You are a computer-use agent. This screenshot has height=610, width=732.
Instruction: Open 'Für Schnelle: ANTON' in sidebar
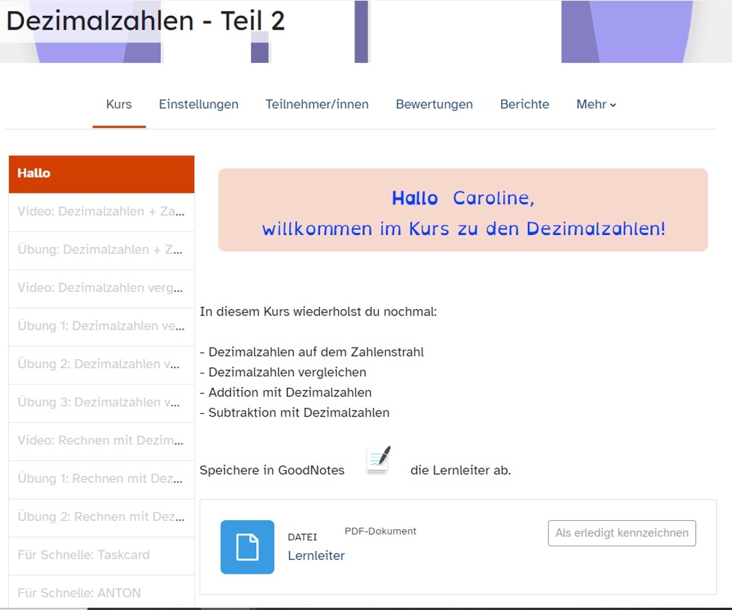[x=101, y=593]
